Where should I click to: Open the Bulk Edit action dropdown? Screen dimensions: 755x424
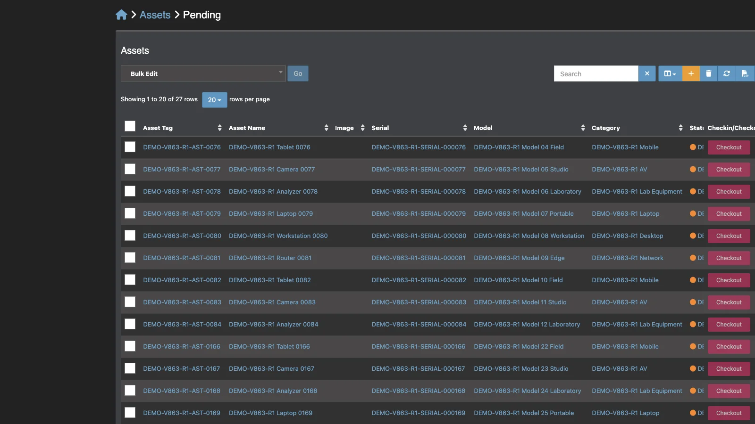(203, 73)
